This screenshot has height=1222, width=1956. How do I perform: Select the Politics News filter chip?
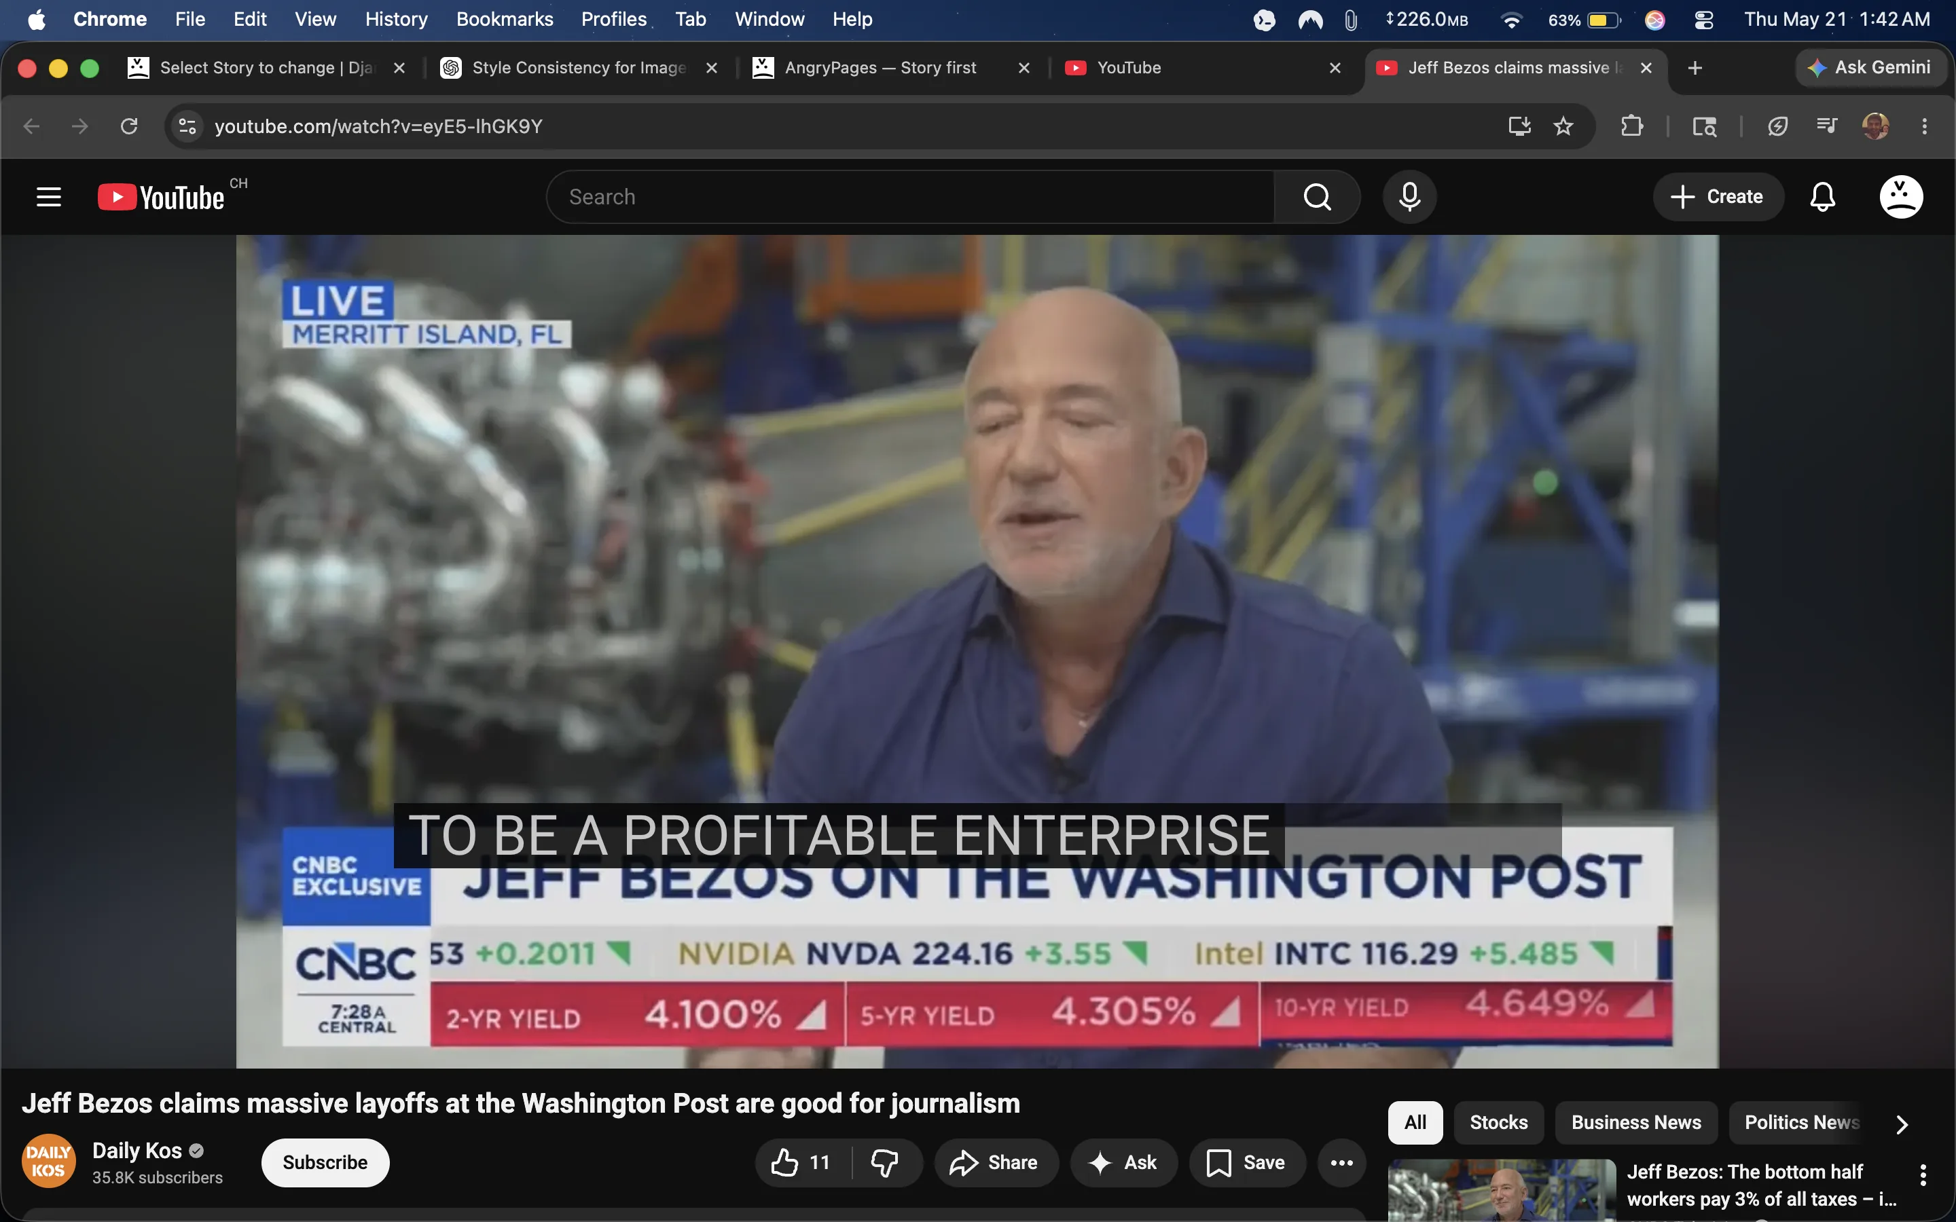[x=1802, y=1123]
